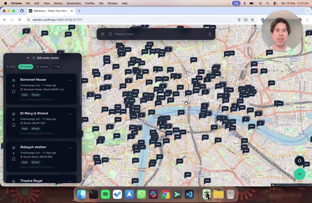Open the Somerset House post title
The image size is (312, 203).
[33, 80]
